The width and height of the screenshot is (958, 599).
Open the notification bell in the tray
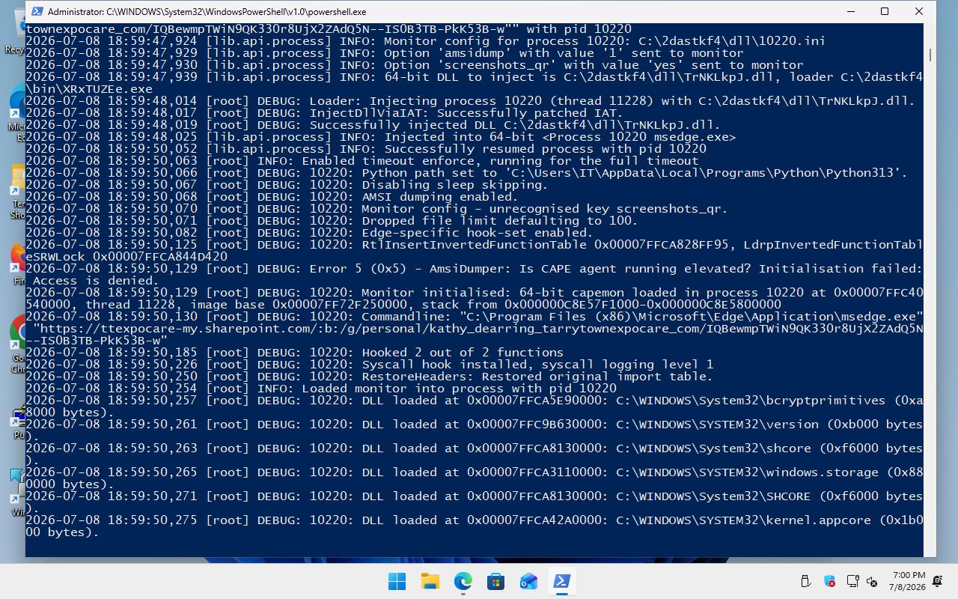click(939, 581)
